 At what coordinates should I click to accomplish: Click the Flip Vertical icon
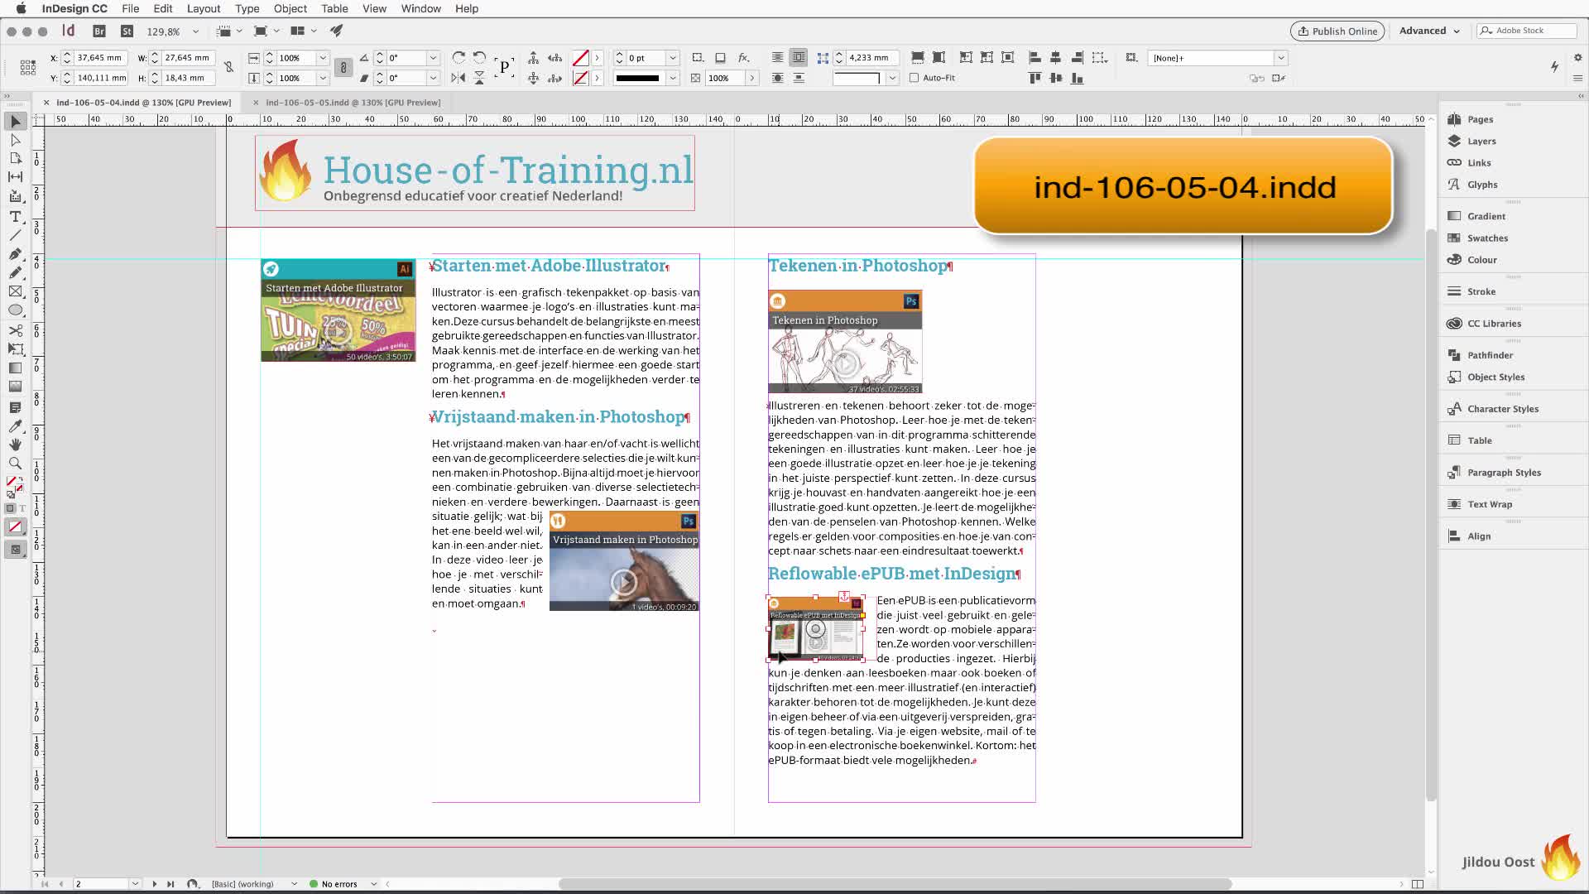point(479,78)
